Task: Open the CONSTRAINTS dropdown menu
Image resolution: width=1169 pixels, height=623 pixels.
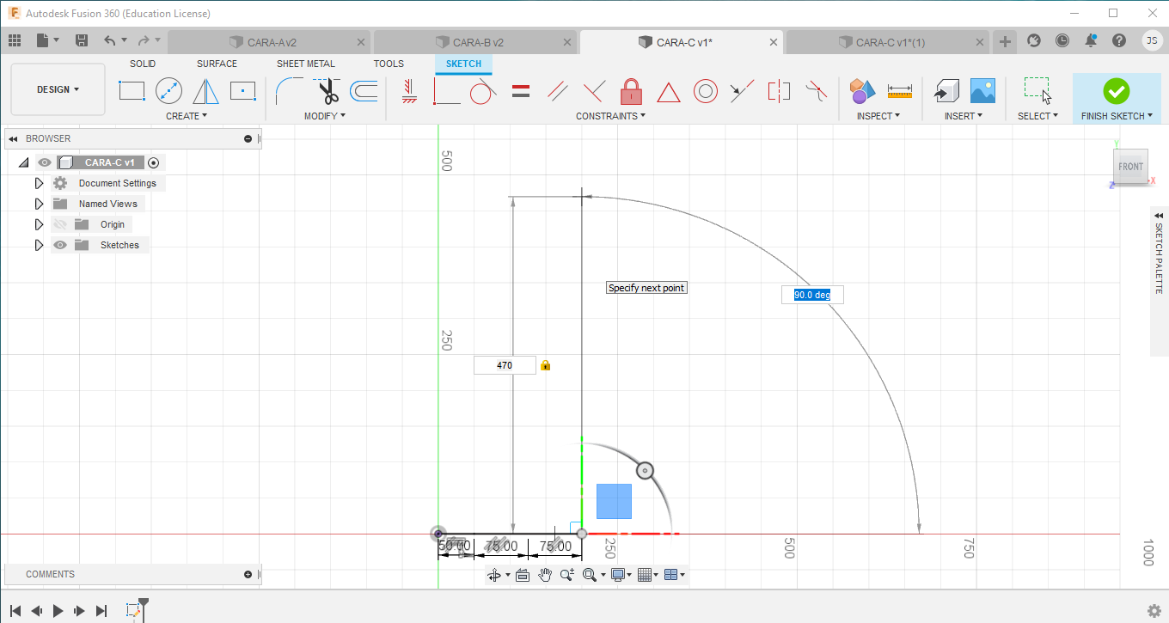Action: (x=611, y=116)
